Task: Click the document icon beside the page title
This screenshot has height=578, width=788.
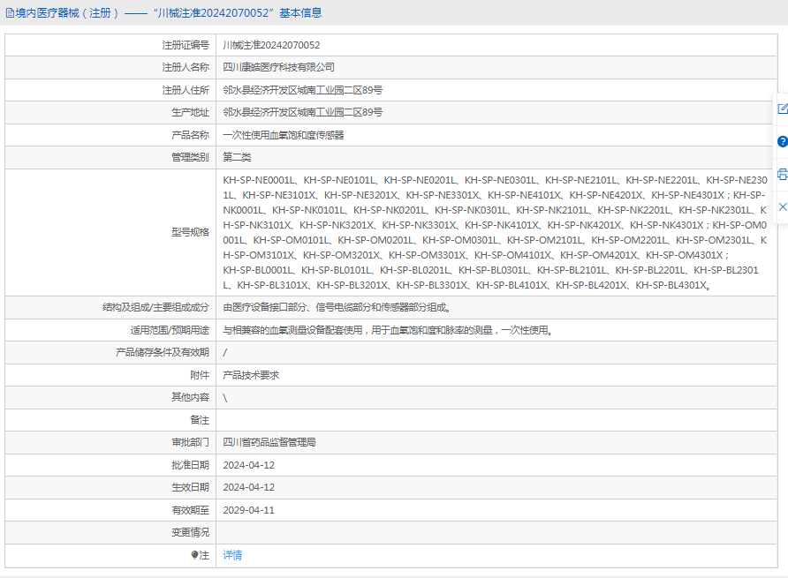Action: (x=10, y=13)
